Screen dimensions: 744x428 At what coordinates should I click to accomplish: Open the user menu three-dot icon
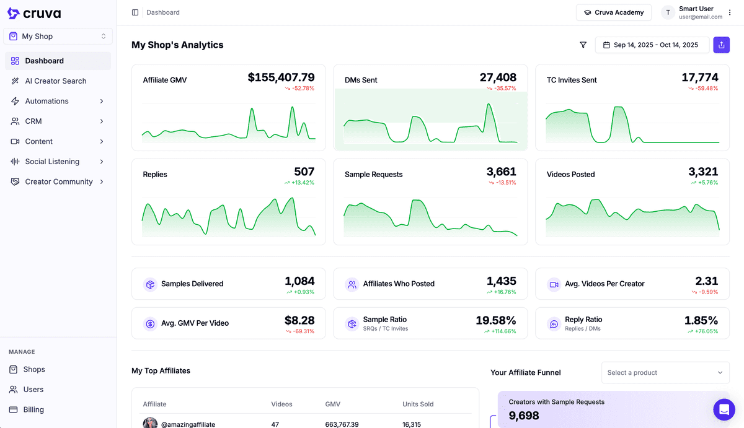pyautogui.click(x=730, y=12)
